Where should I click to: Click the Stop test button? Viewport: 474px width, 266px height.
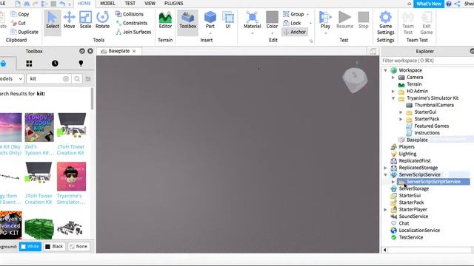coord(364,20)
